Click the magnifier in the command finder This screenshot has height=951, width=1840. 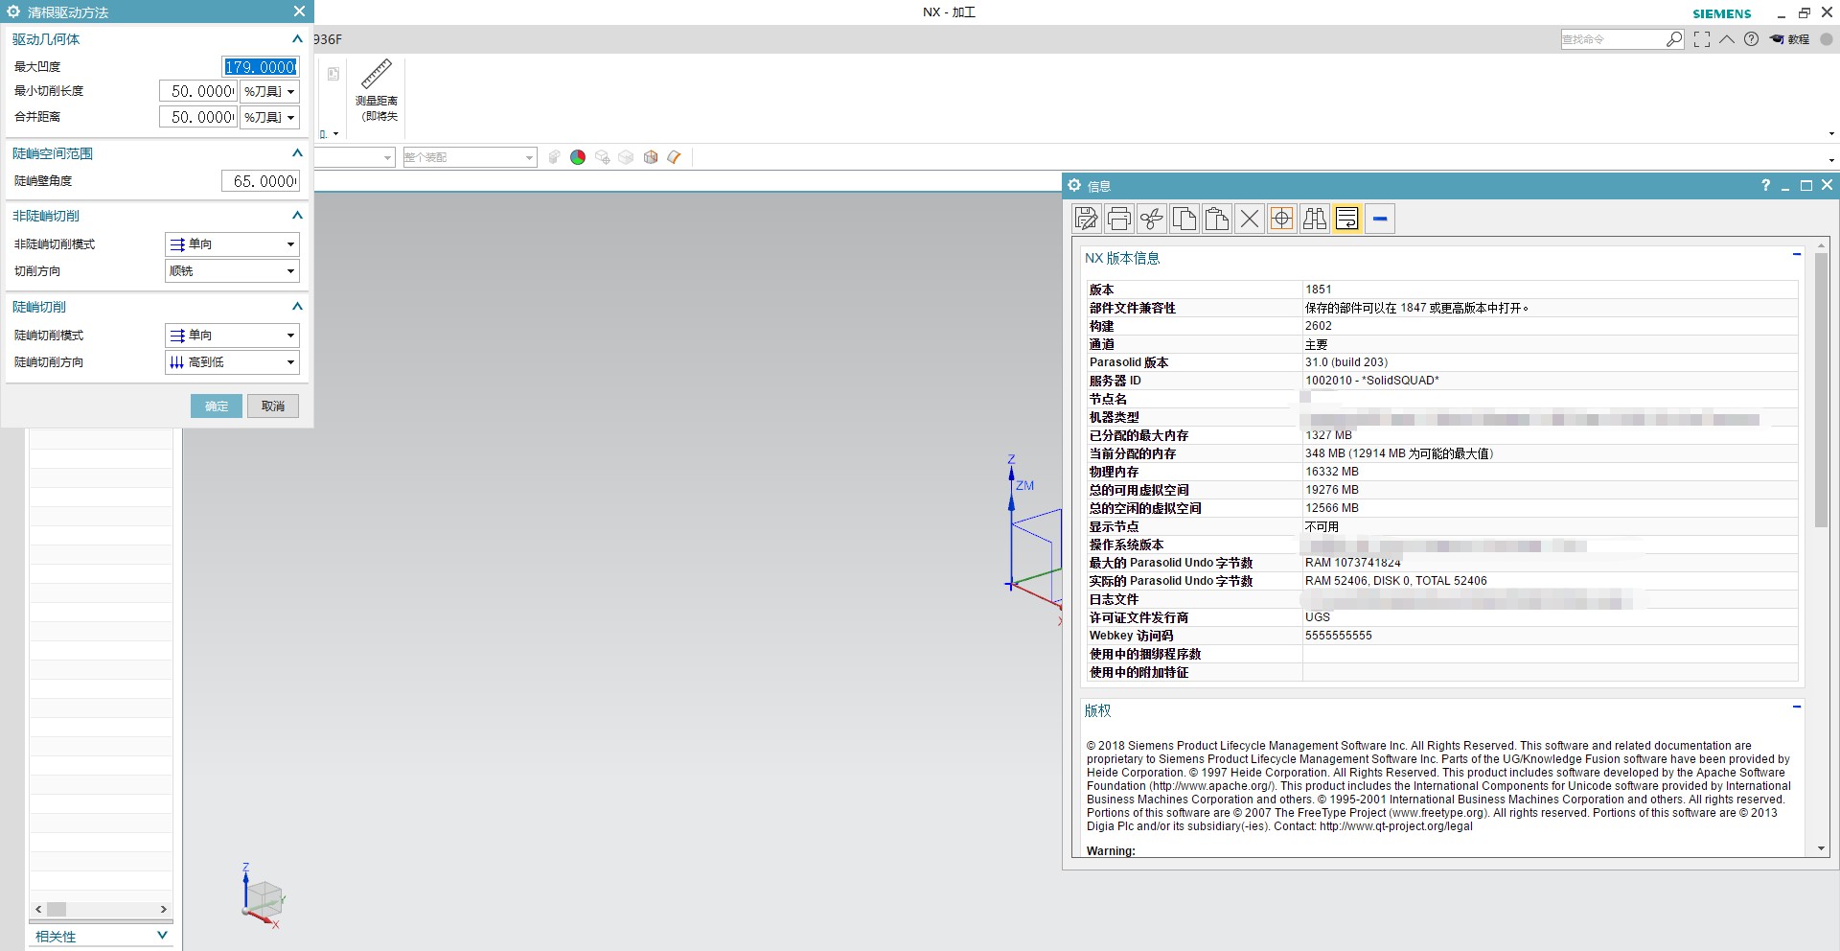coord(1674,39)
